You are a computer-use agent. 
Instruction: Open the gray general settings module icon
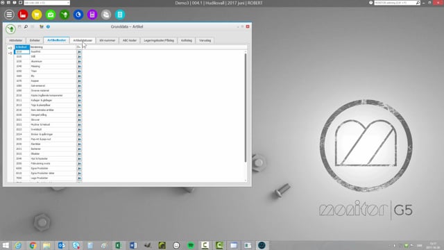106,15
